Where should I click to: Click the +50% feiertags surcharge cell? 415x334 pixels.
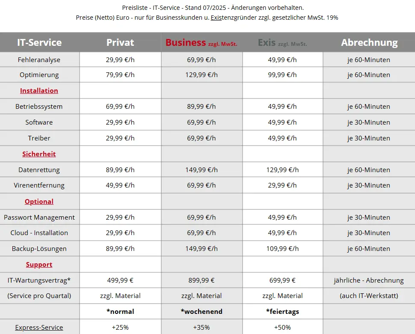(x=282, y=328)
